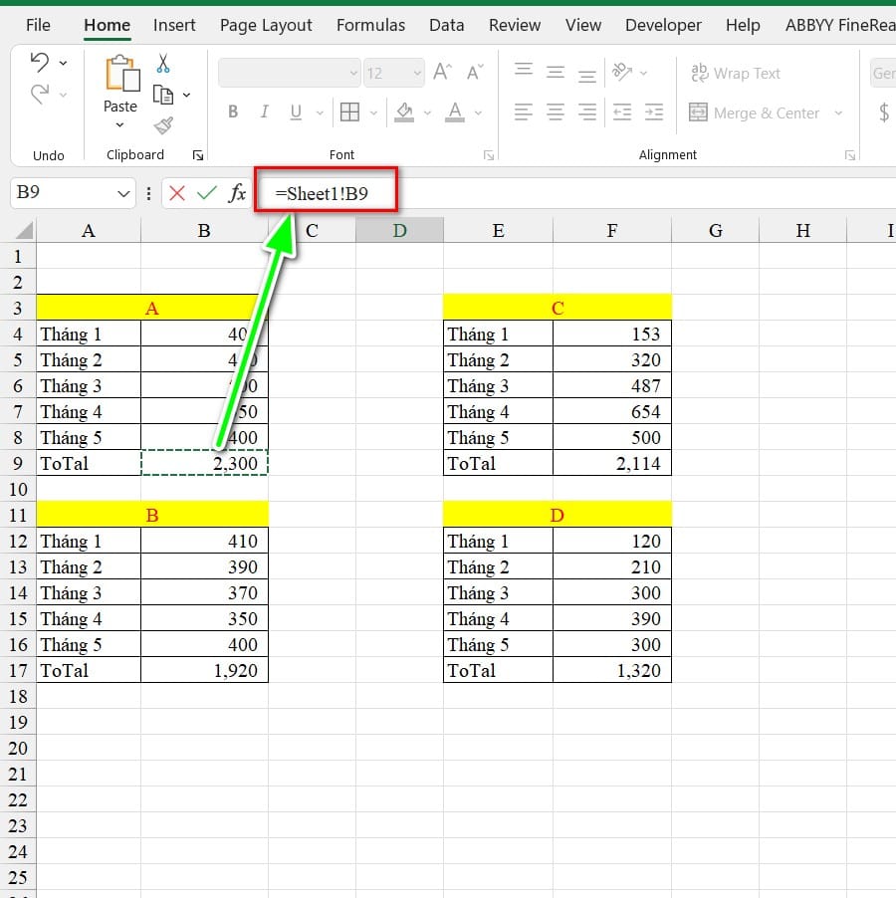Toggle Wrap Text option

coord(735,73)
